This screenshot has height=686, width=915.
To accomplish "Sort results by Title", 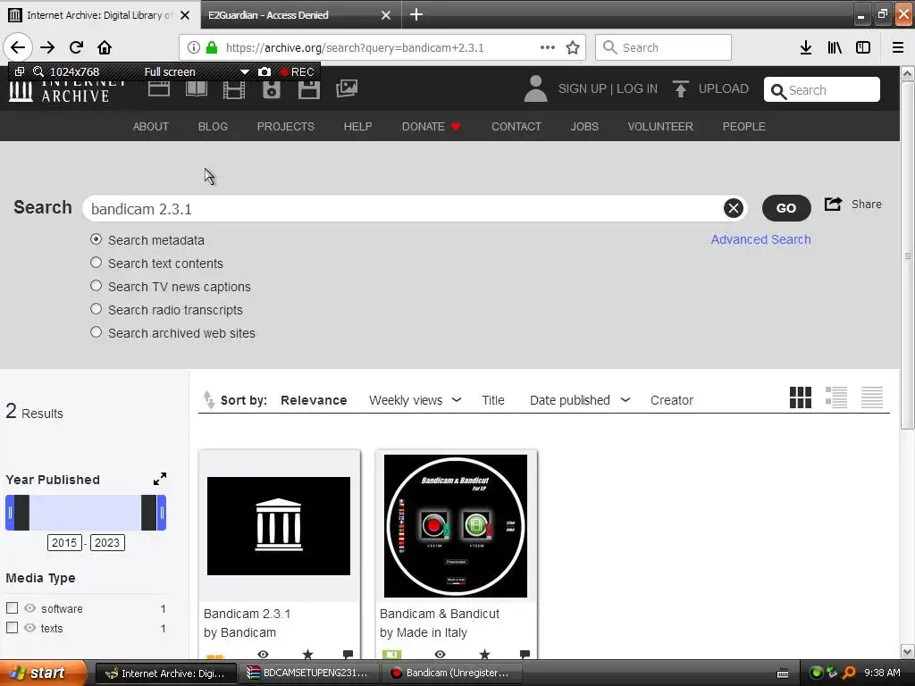I will click(493, 400).
